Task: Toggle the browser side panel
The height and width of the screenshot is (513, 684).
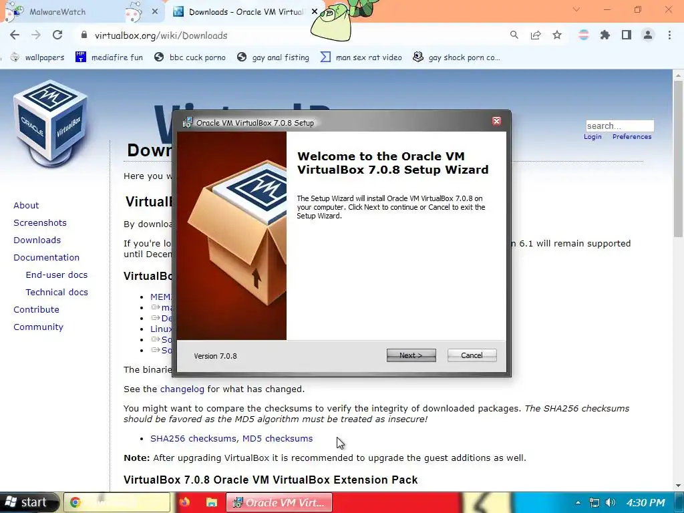Action: tap(627, 35)
